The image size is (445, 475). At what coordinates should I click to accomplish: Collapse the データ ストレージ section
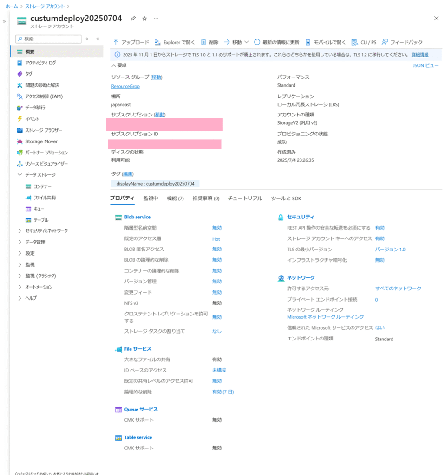pos(20,175)
